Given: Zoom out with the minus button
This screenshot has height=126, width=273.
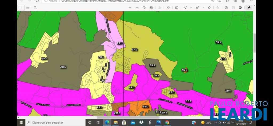Looking at the screenshot, I should [130, 8].
